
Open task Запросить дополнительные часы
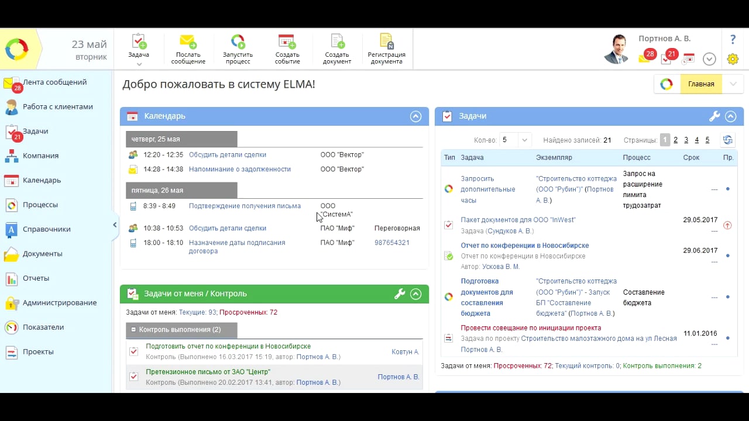[488, 189]
